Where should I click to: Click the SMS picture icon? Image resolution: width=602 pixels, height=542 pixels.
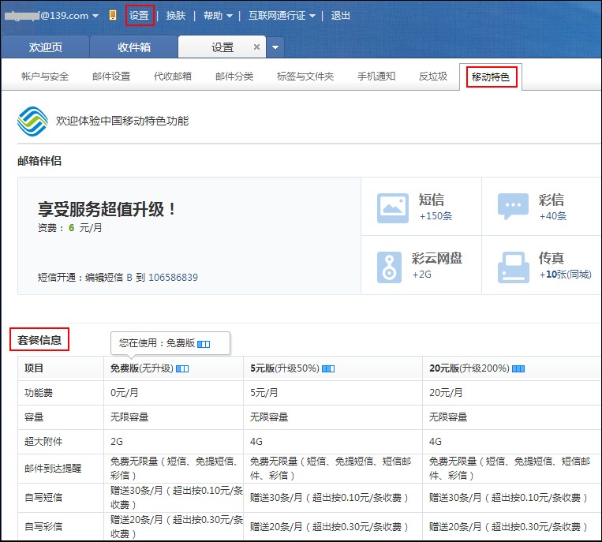(x=392, y=206)
